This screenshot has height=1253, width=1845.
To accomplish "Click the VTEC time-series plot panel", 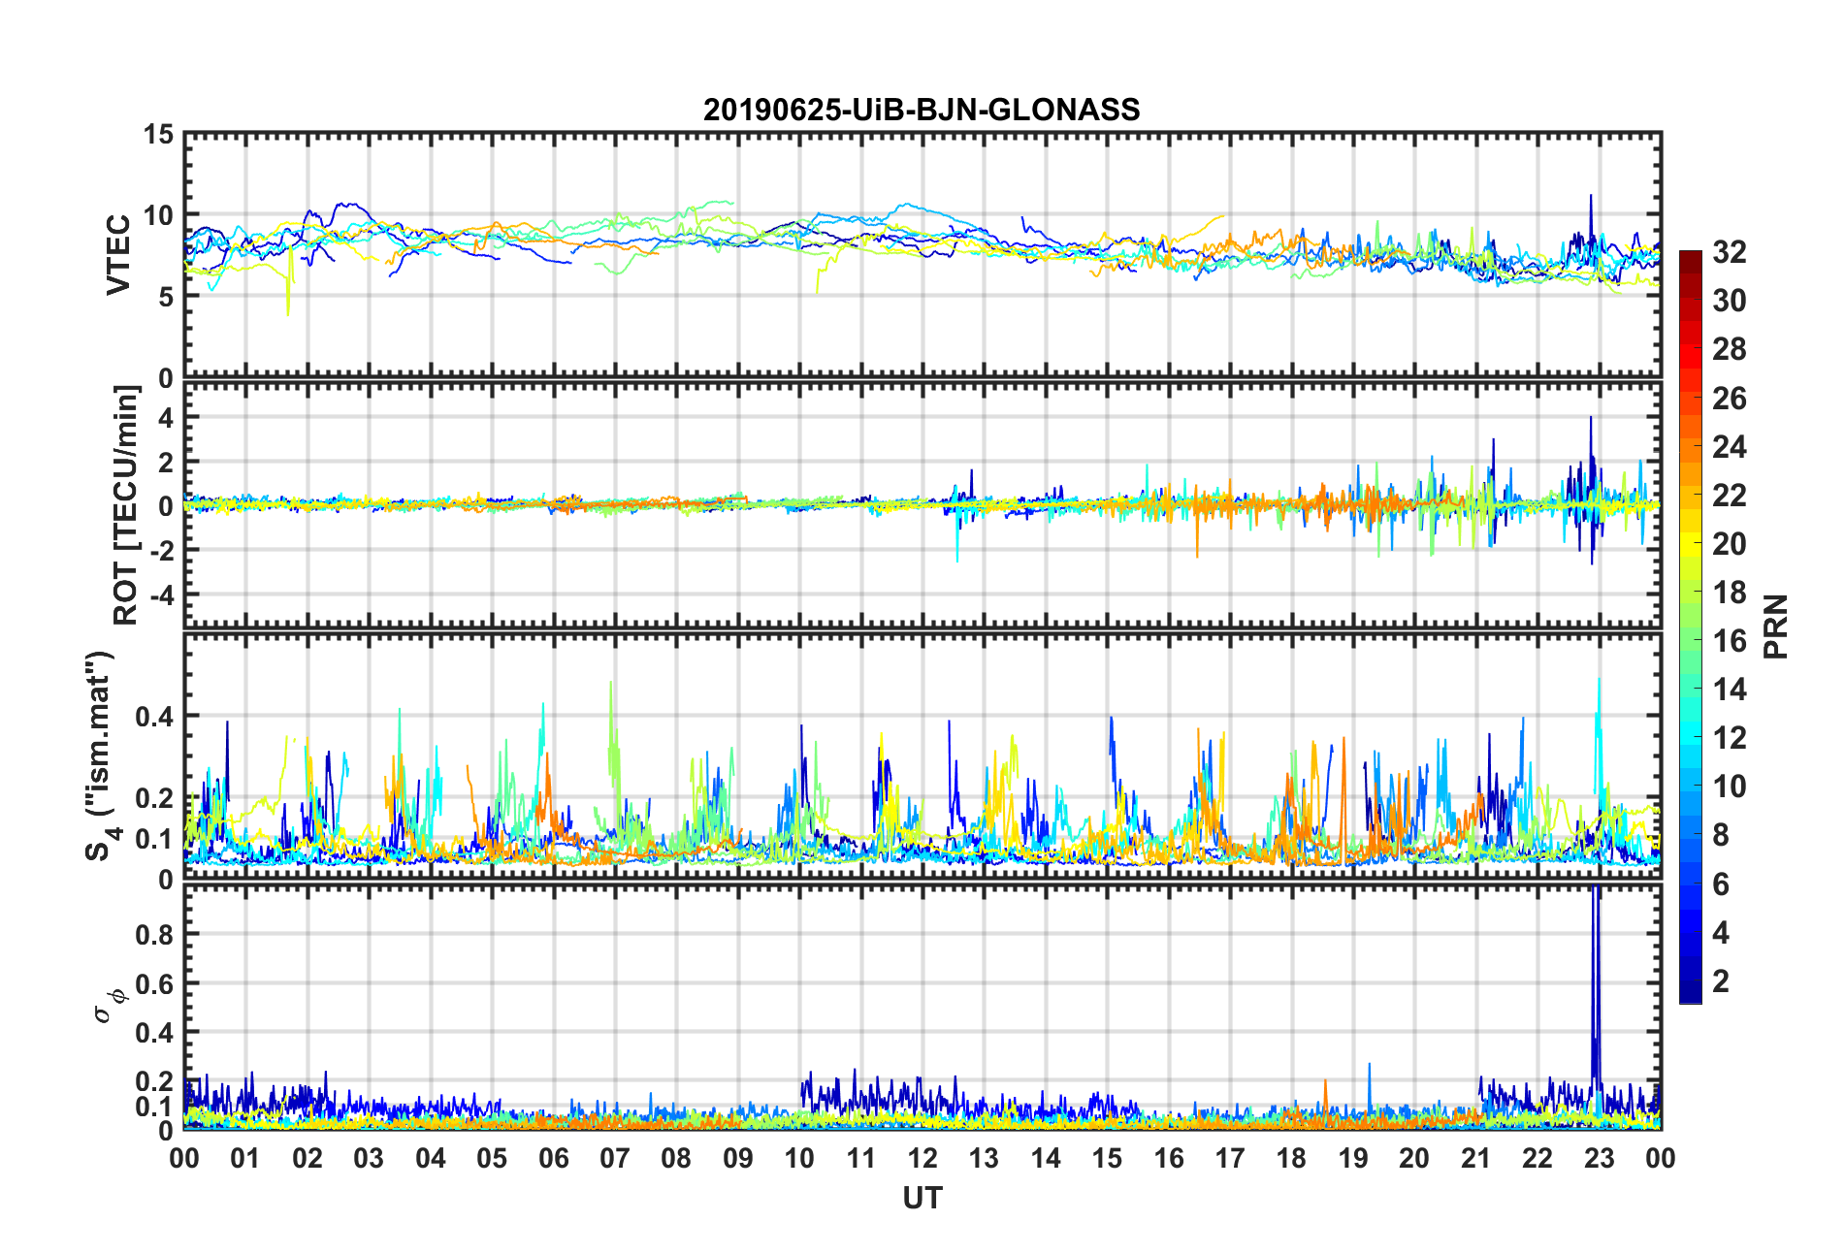I will click(x=922, y=255).
